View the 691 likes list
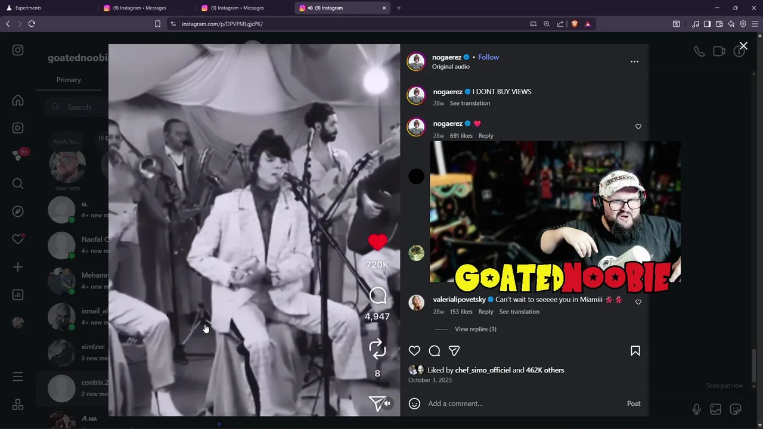Screen dimensions: 763x429 click(x=461, y=136)
